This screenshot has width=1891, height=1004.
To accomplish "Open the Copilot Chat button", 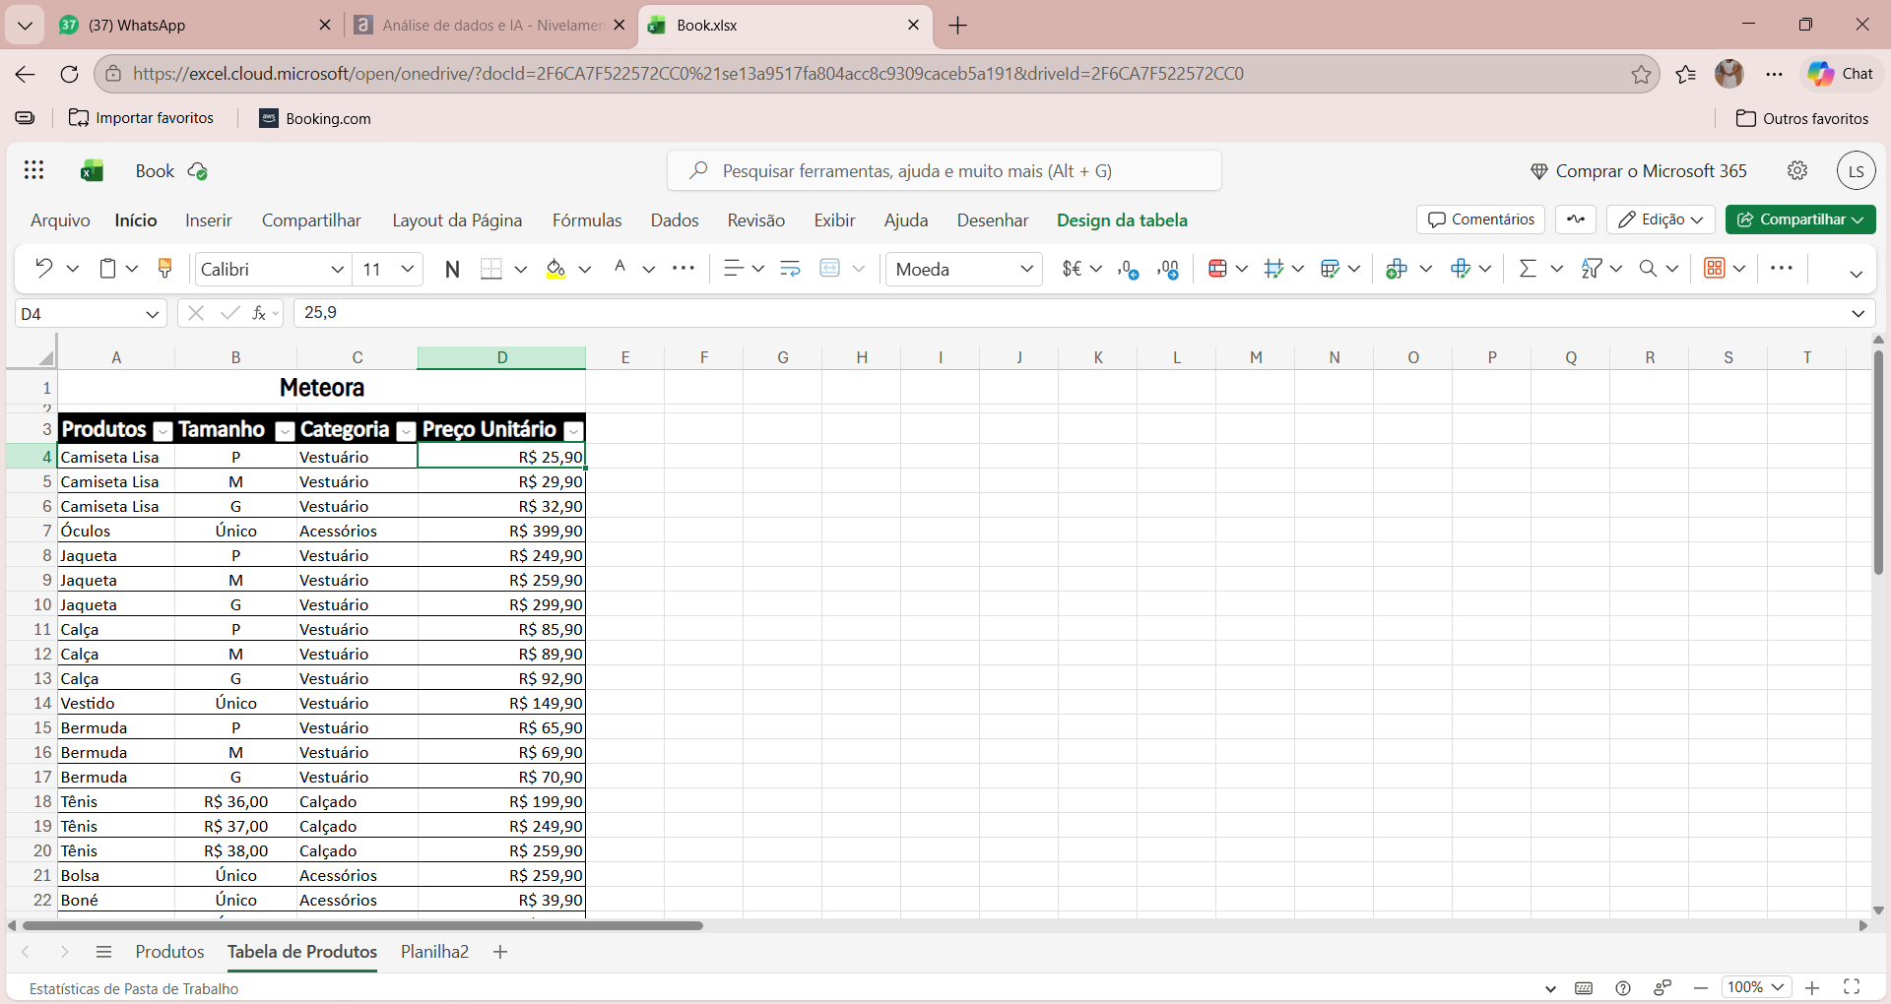I will click(x=1841, y=74).
